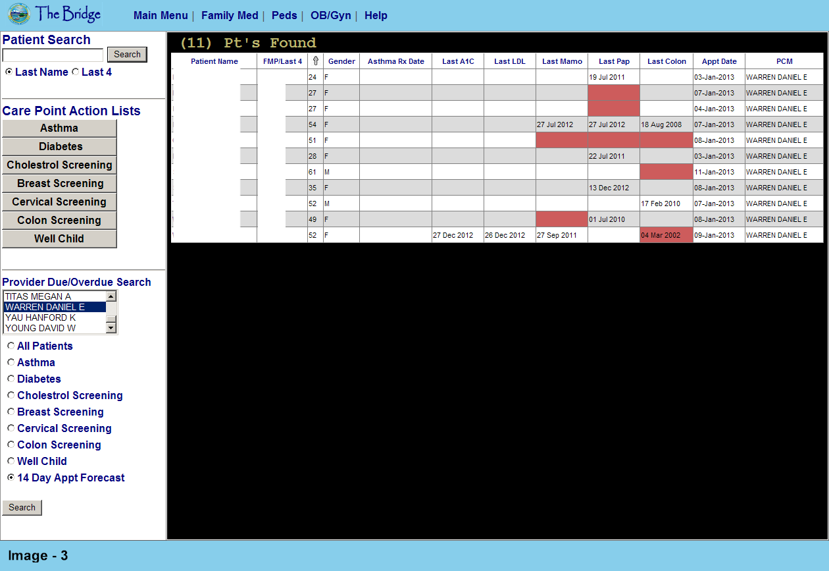Open the Diabetes action list button
Viewport: 829px width, 571px height.
click(59, 147)
